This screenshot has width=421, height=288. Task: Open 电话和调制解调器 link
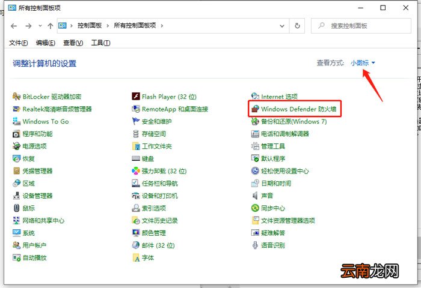tap(285, 134)
